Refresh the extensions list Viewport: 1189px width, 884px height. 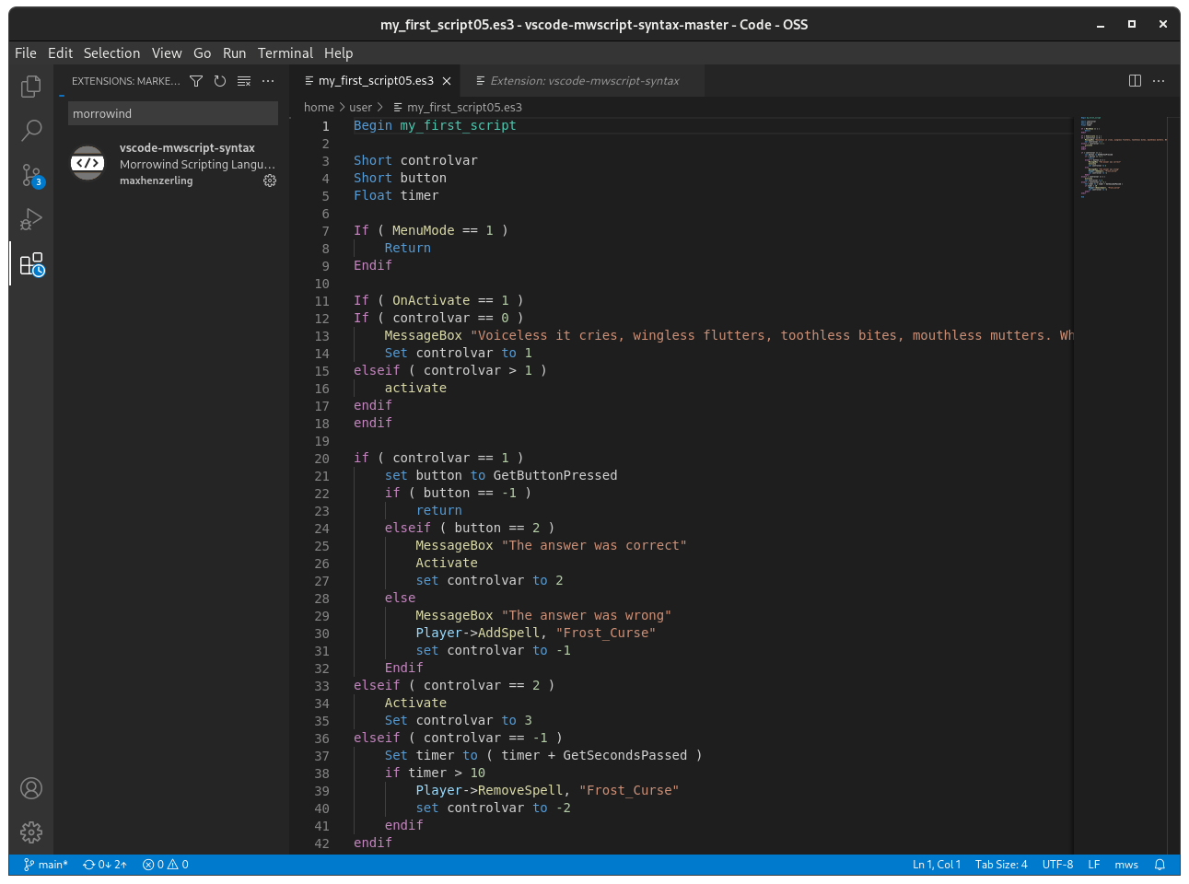[x=219, y=81]
